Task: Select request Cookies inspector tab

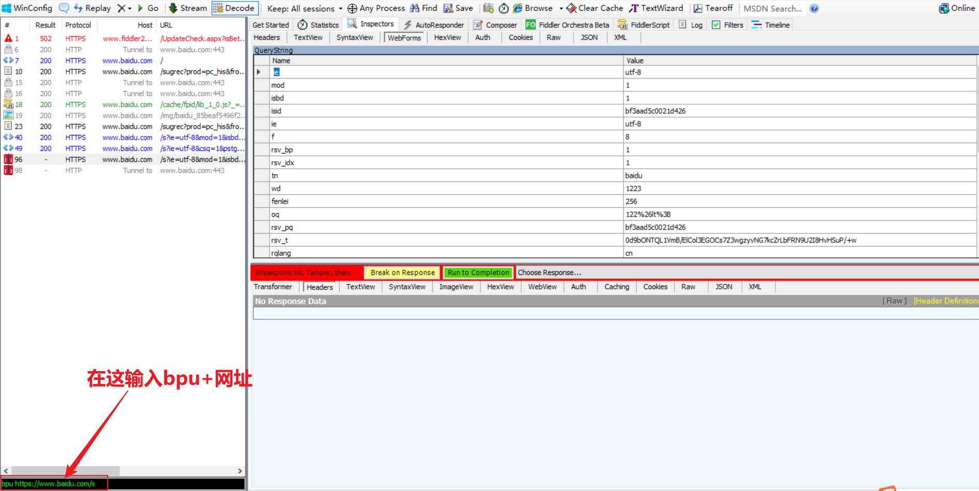Action: [521, 37]
